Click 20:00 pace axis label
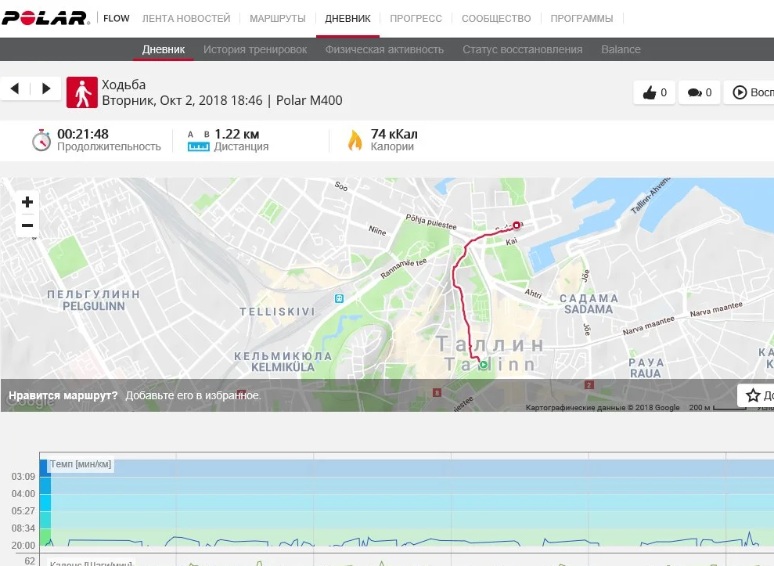The height and width of the screenshot is (566, 774). click(x=23, y=546)
